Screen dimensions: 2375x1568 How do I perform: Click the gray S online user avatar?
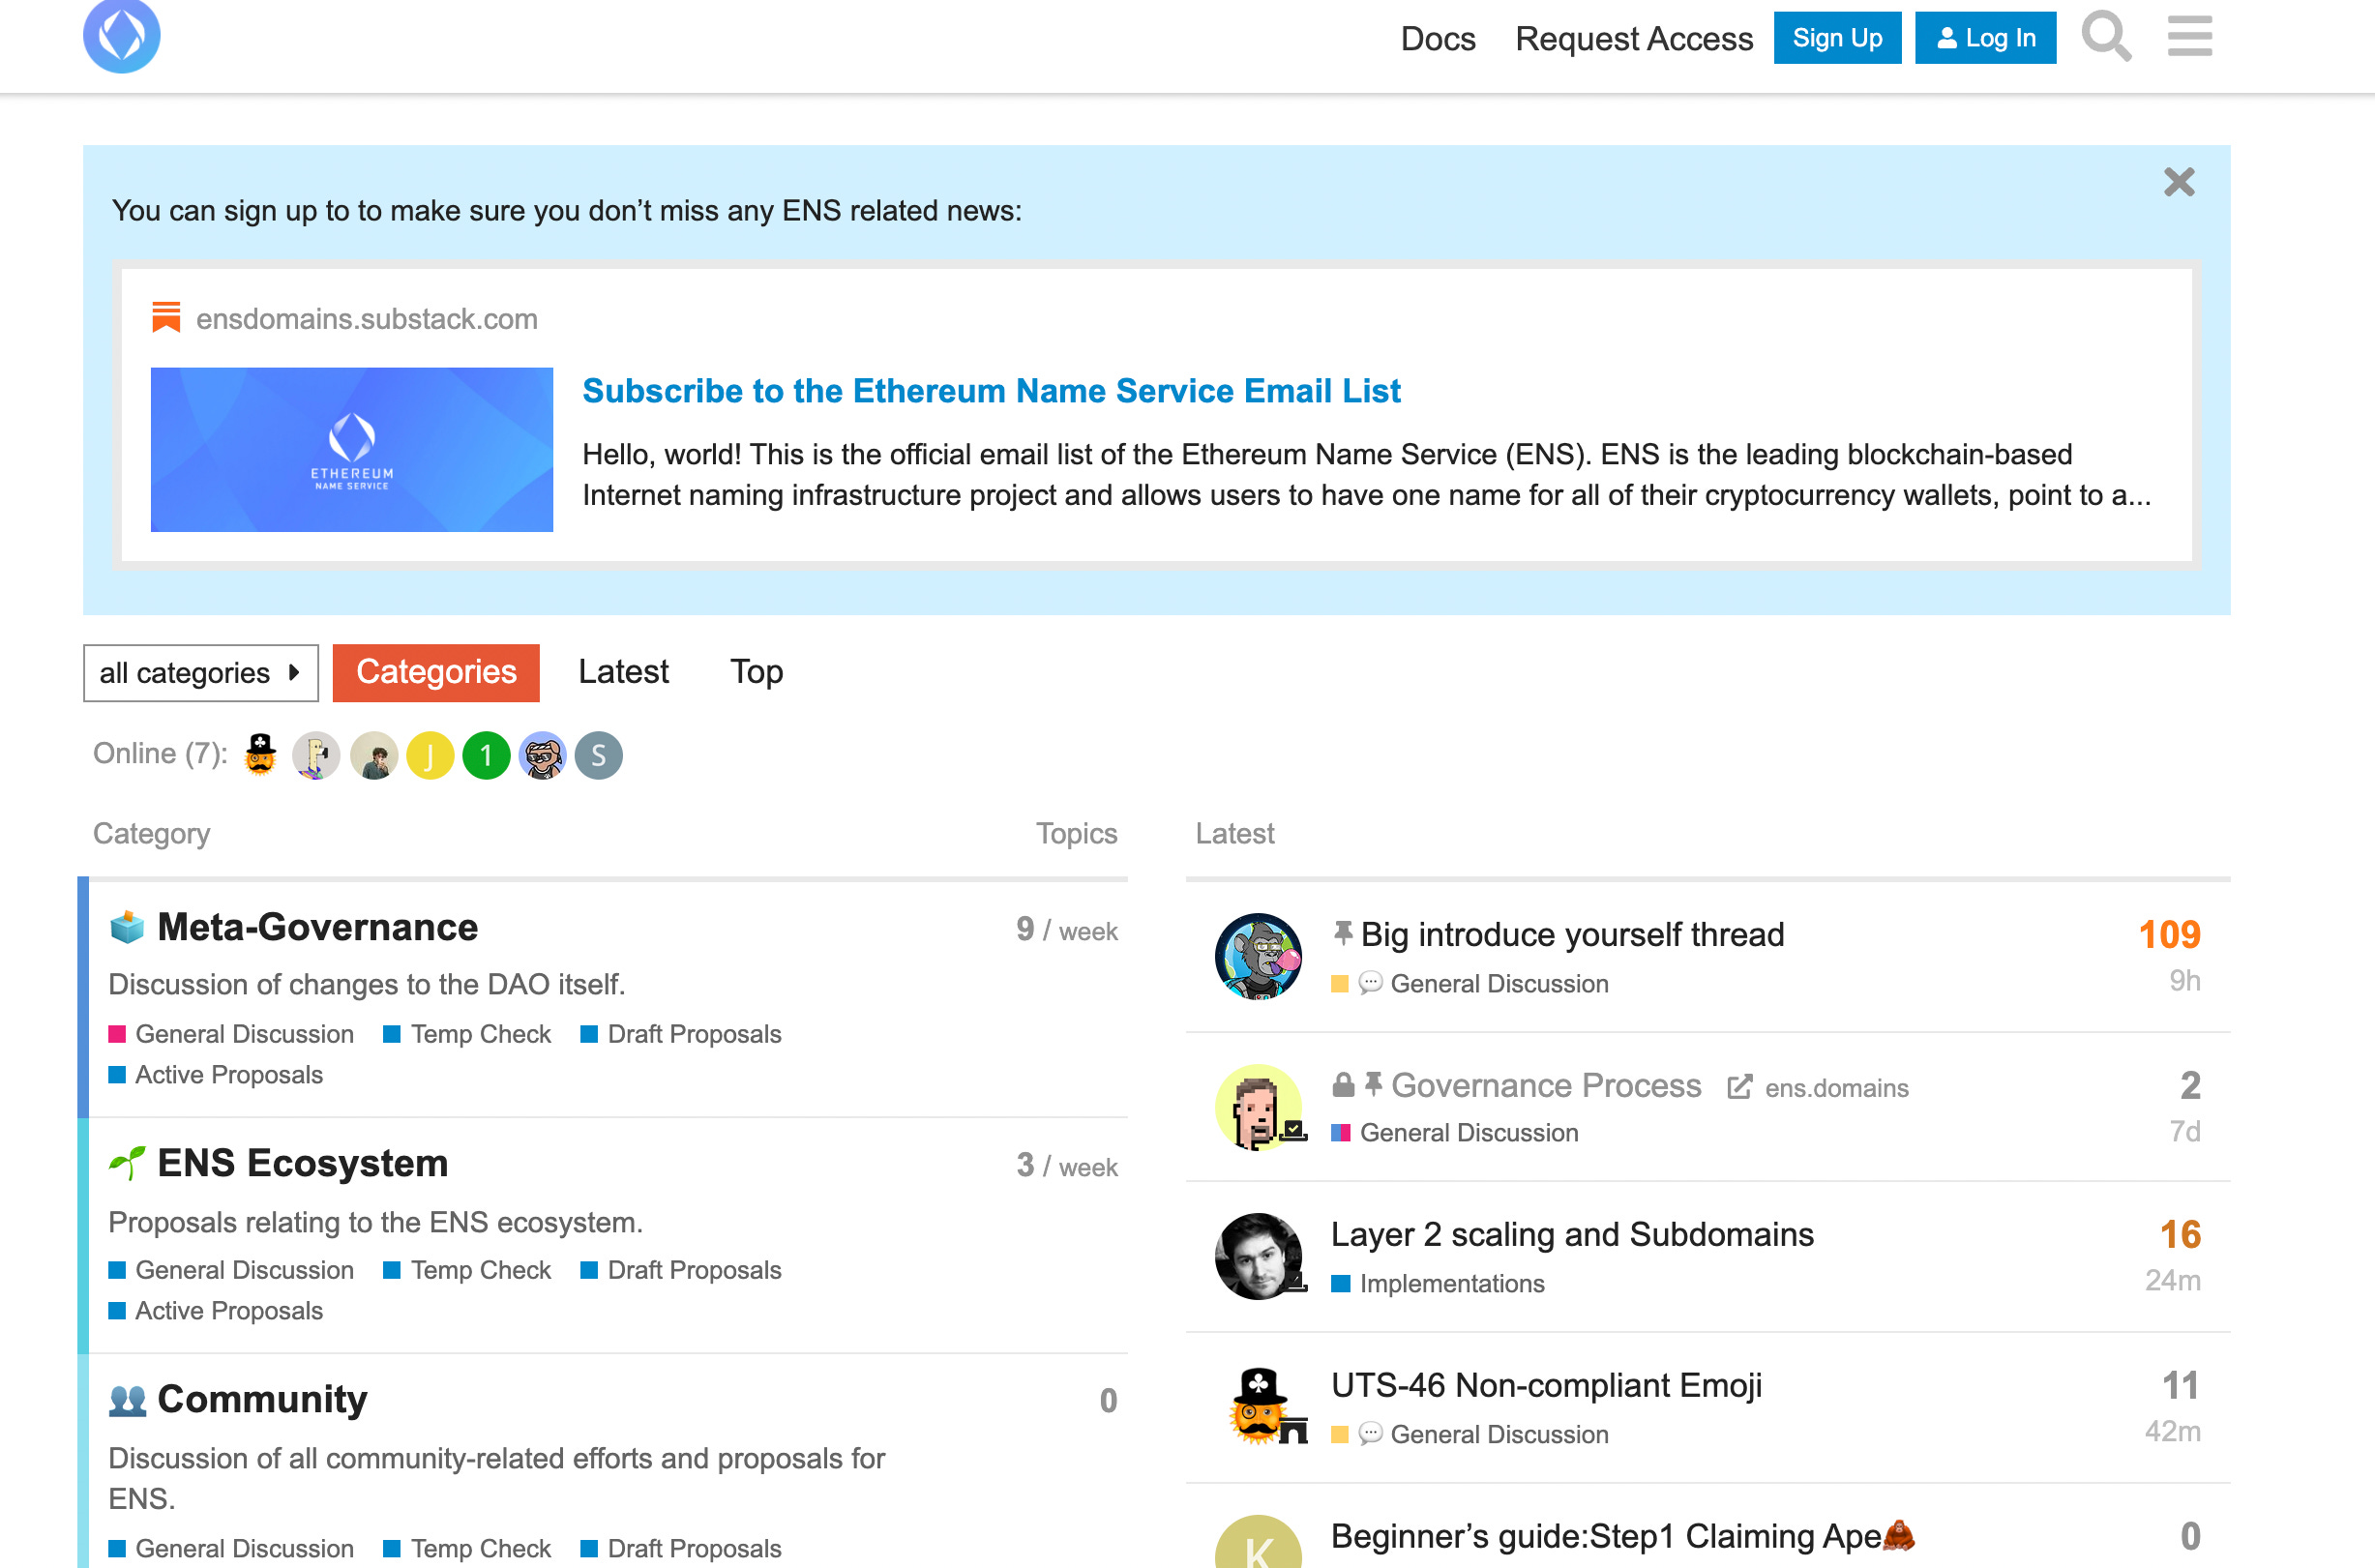tap(598, 755)
